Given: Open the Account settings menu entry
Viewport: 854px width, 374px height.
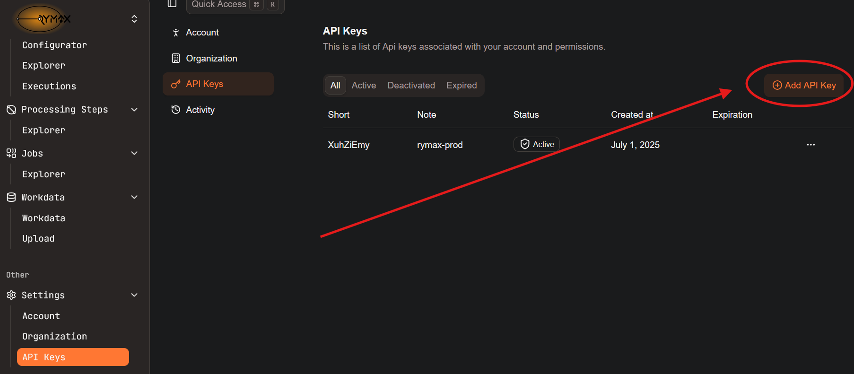Looking at the screenshot, I should (218, 33).
